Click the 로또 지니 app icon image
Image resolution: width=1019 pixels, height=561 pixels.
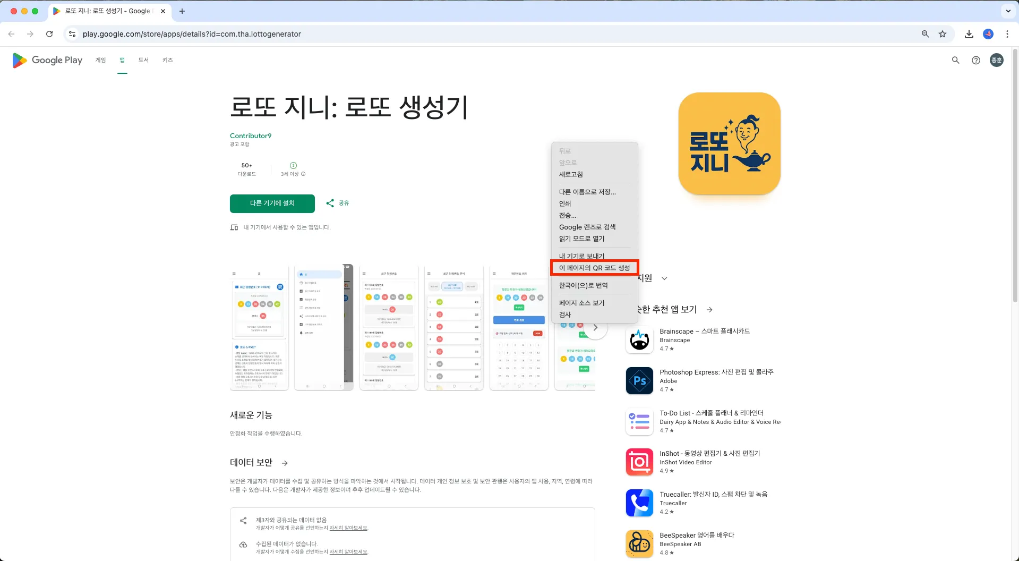pyautogui.click(x=729, y=143)
